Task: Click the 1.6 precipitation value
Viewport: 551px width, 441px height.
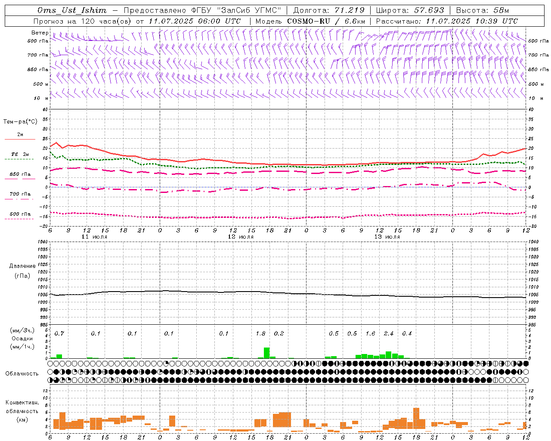Action: click(x=370, y=334)
